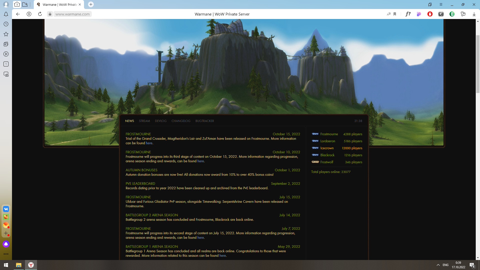
Task: Open favorites star in sidebar
Action: [x=6, y=34]
